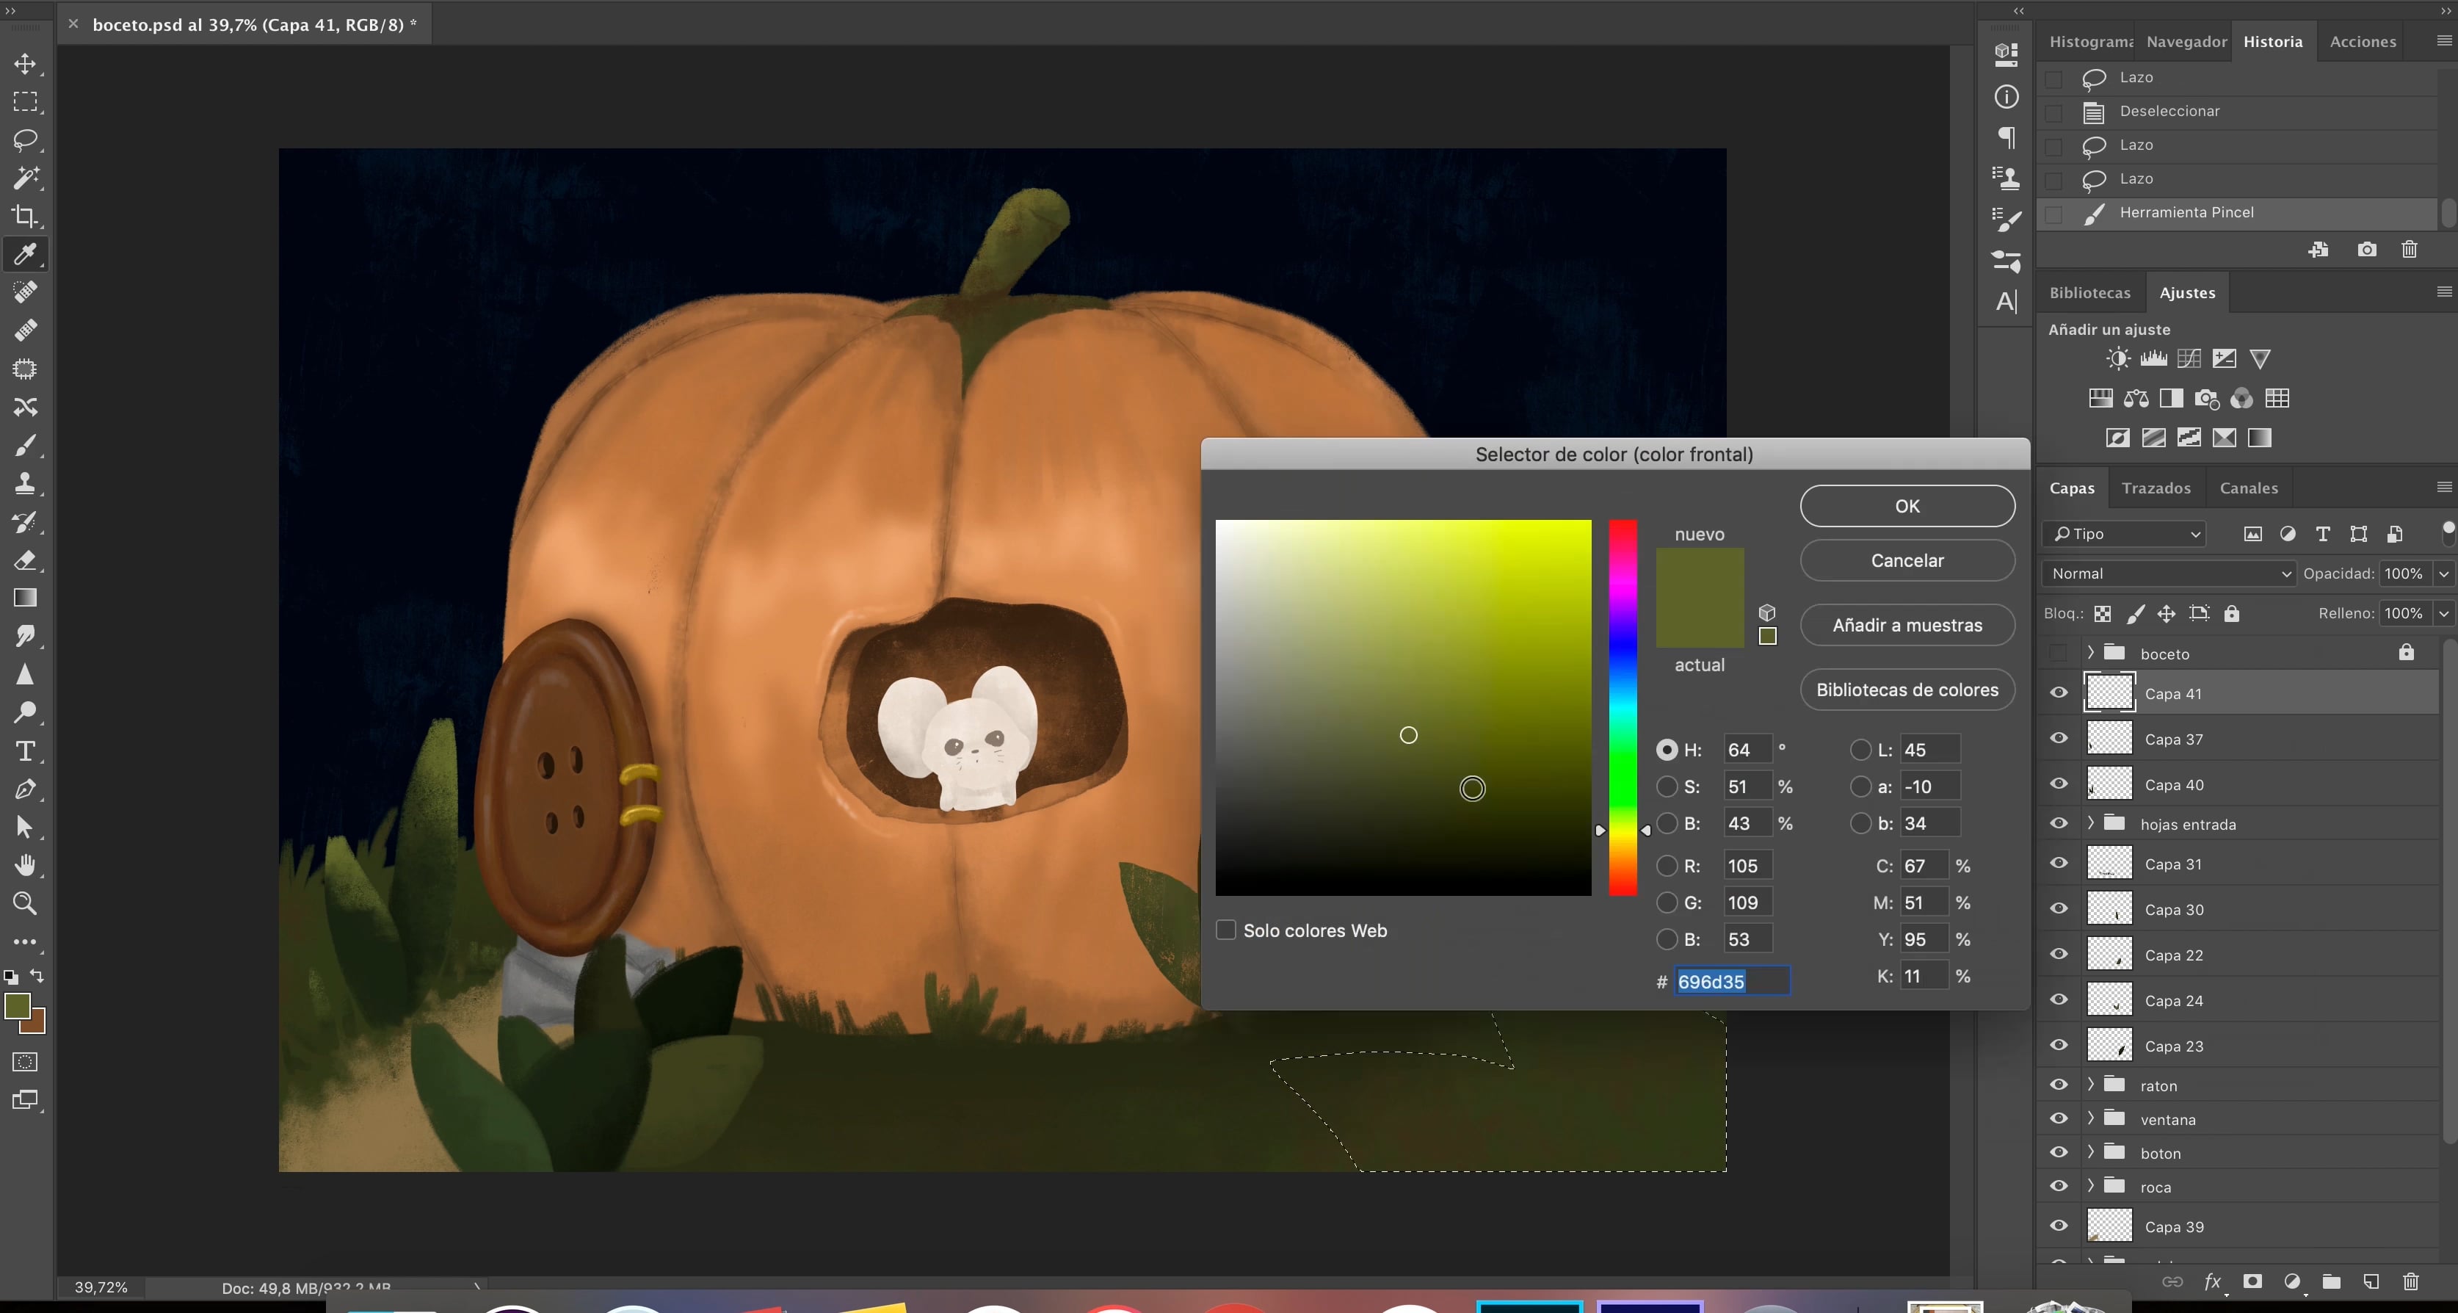Image resolution: width=2458 pixels, height=1313 pixels.
Task: Swap foreground and background colors icon
Action: [37, 976]
